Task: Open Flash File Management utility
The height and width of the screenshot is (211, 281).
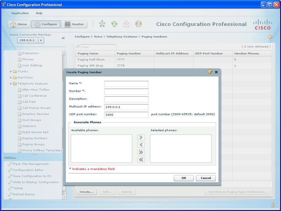Action: (31, 164)
